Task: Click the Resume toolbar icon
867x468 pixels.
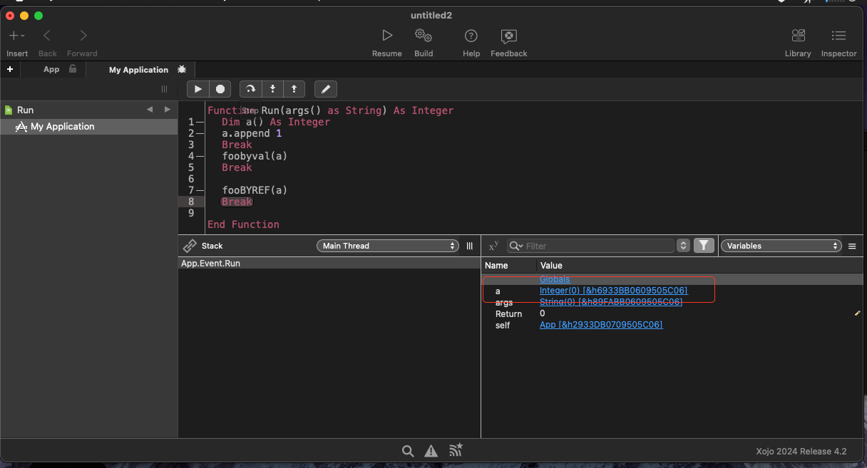Action: pyautogui.click(x=386, y=36)
